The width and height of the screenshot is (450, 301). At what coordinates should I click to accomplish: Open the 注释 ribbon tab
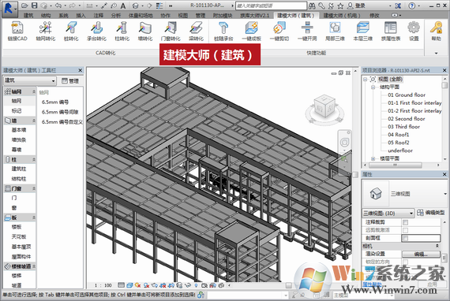tap(98, 16)
